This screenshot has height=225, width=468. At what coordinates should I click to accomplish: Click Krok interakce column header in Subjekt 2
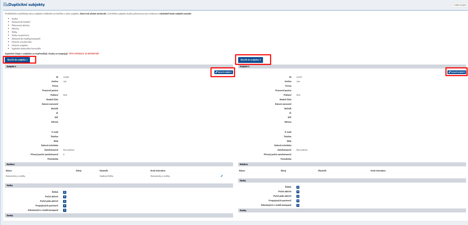pos(378,171)
